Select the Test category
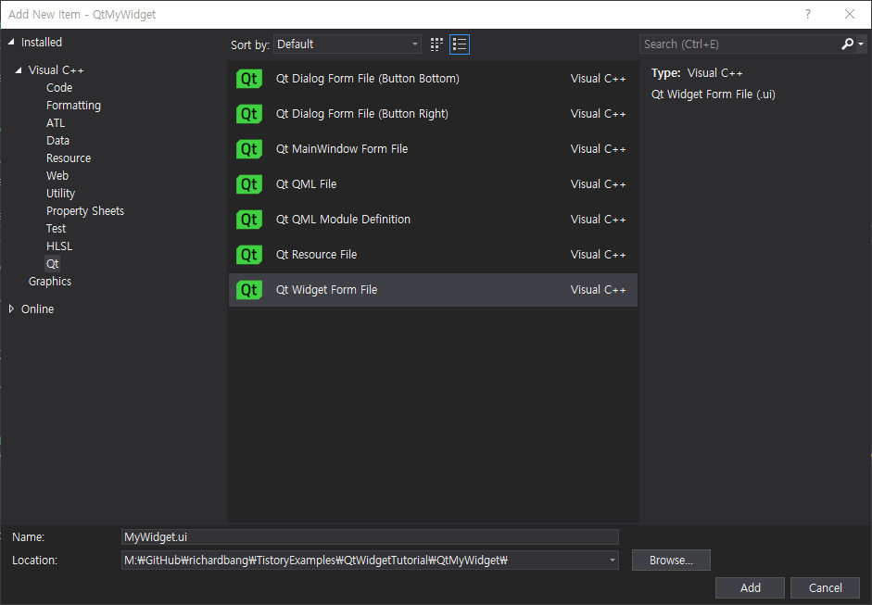Screen dimensions: 872x605 56,229
